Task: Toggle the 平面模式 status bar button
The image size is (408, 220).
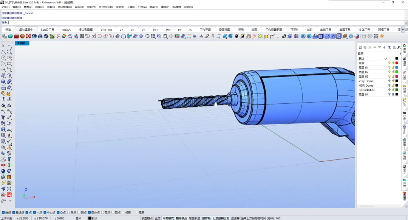Action: 168,218
